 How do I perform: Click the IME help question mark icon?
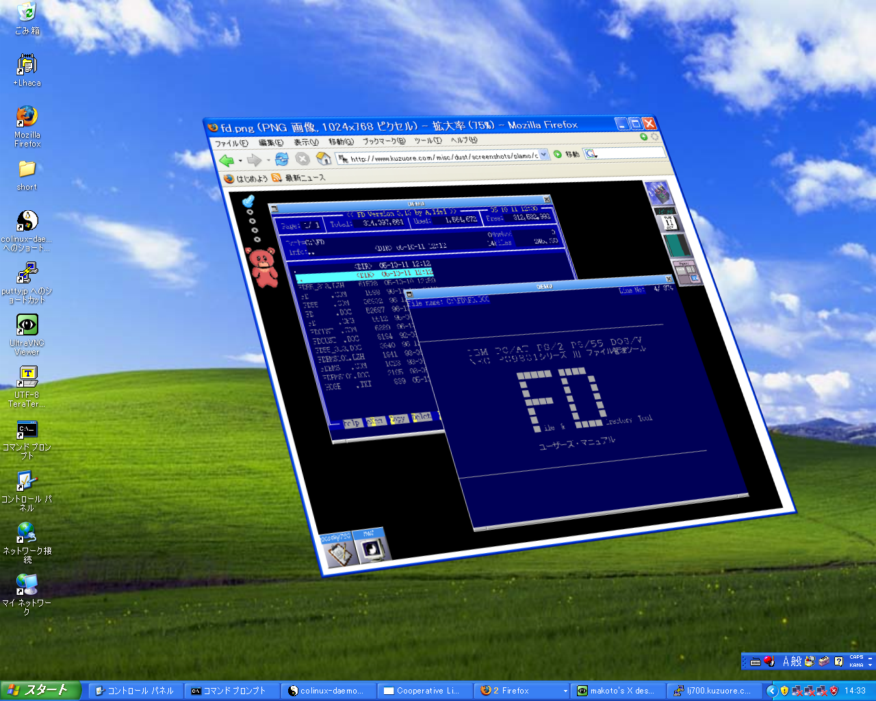[838, 661]
